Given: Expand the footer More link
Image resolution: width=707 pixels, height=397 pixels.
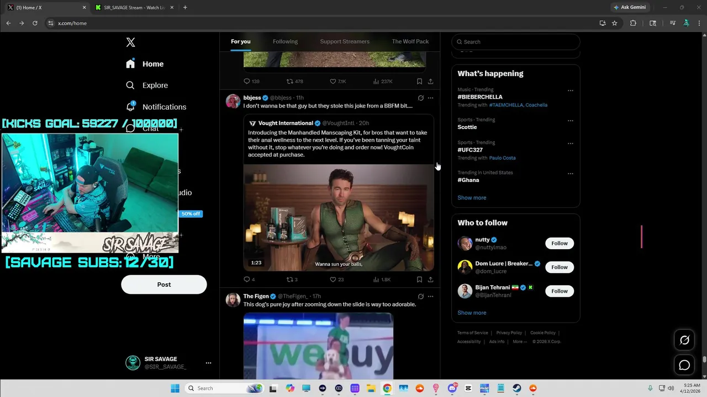Looking at the screenshot, I should pos(519,342).
